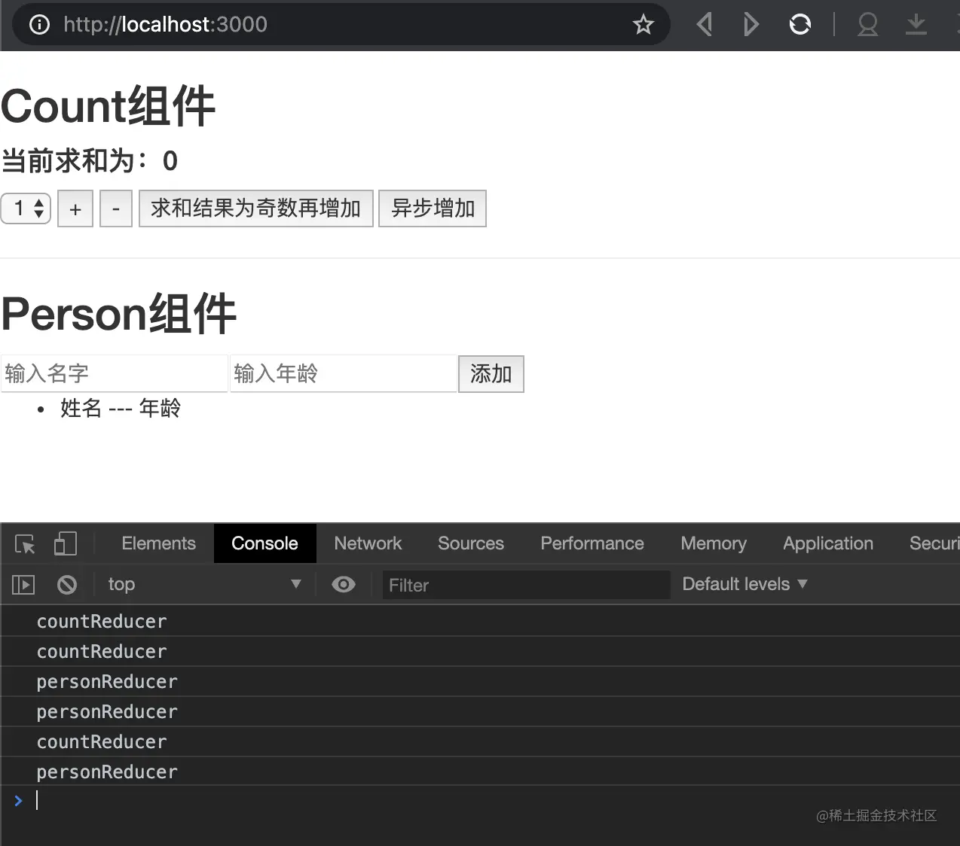Go back with the browser back arrow
960x846 pixels.
(x=705, y=25)
